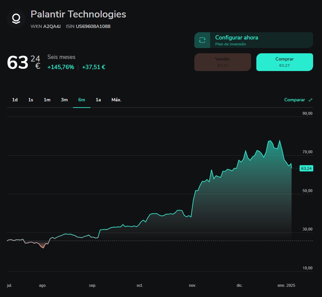This screenshot has width=322, height=297.
Task: Click the Comparar link
Action: click(294, 100)
